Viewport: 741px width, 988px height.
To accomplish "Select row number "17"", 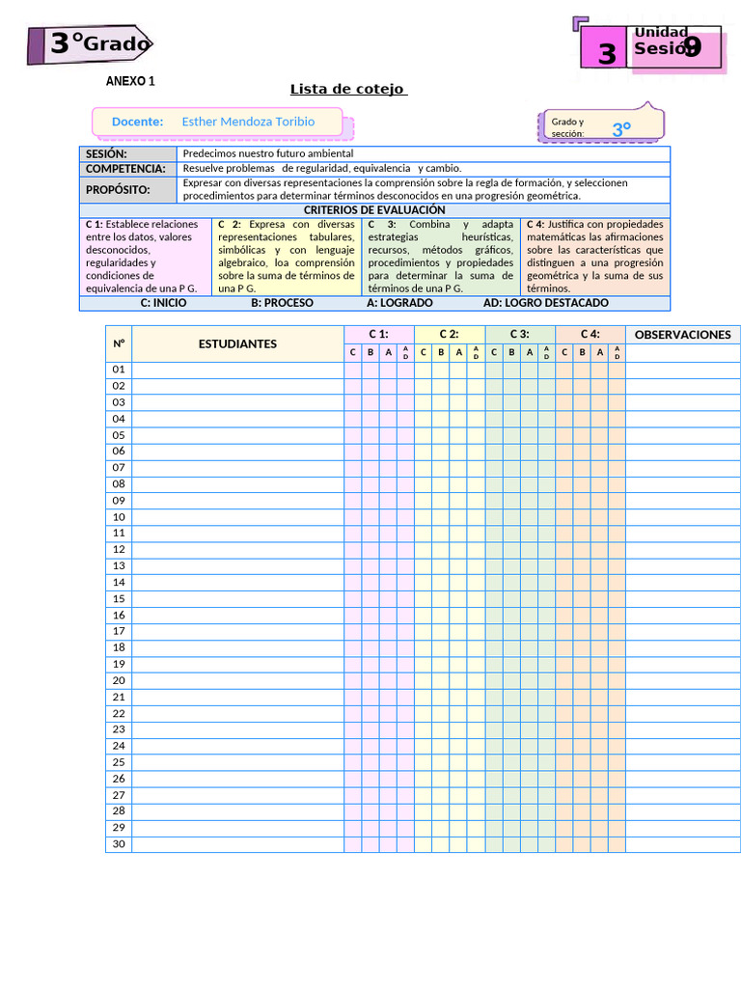I will (x=119, y=631).
